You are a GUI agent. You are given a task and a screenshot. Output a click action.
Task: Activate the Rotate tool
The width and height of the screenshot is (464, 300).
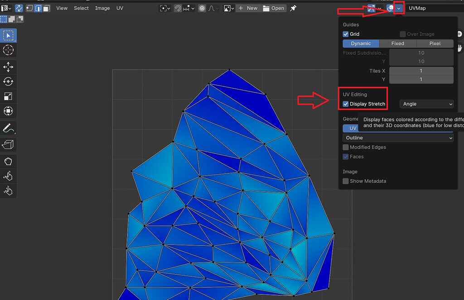[8, 81]
